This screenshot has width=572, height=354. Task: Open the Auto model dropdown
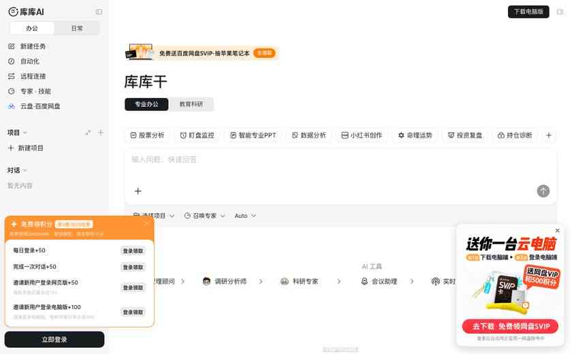(245, 216)
